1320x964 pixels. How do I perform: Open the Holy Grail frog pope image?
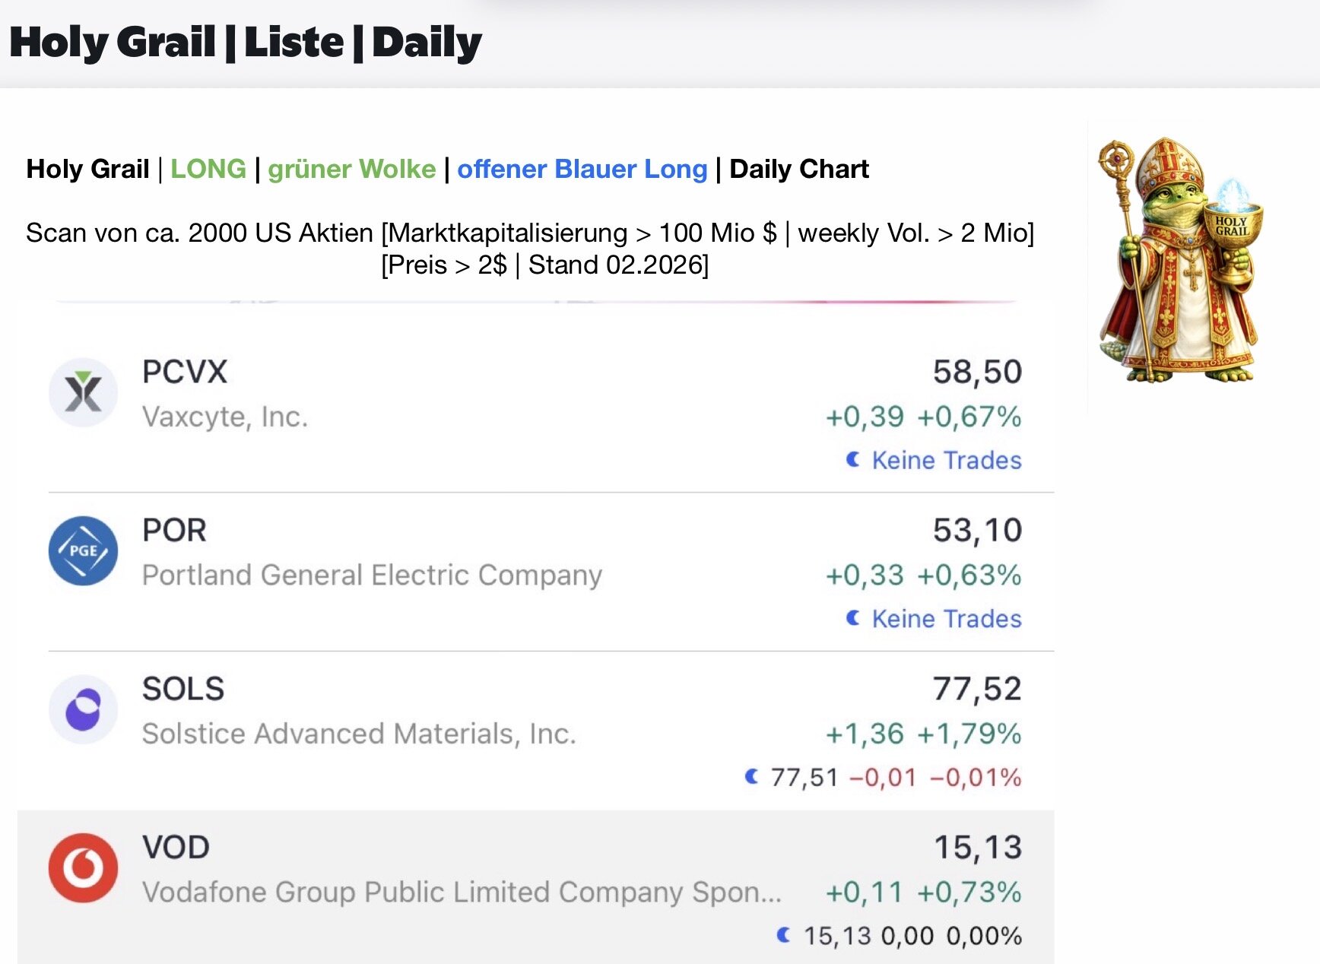point(1179,261)
